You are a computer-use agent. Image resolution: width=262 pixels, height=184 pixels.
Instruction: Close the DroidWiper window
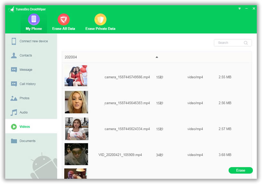point(254,8)
